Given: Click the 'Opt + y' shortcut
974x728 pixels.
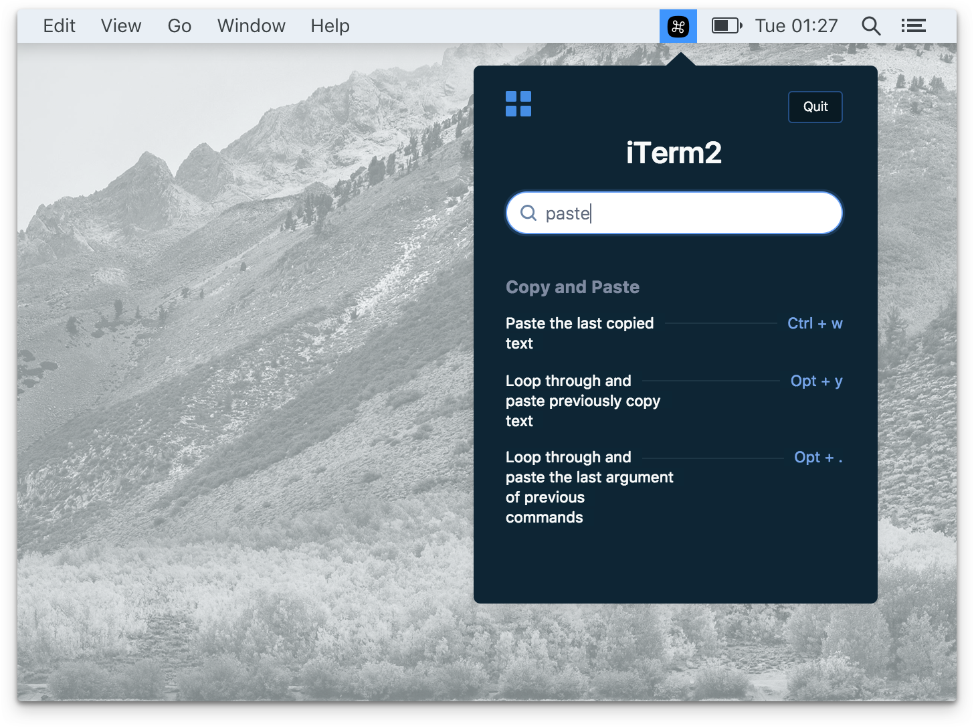Looking at the screenshot, I should pyautogui.click(x=816, y=381).
